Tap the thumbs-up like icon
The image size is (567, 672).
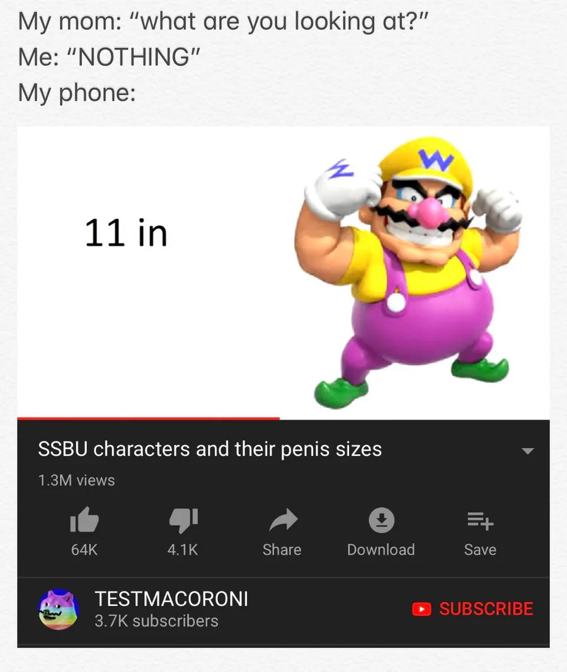(84, 520)
